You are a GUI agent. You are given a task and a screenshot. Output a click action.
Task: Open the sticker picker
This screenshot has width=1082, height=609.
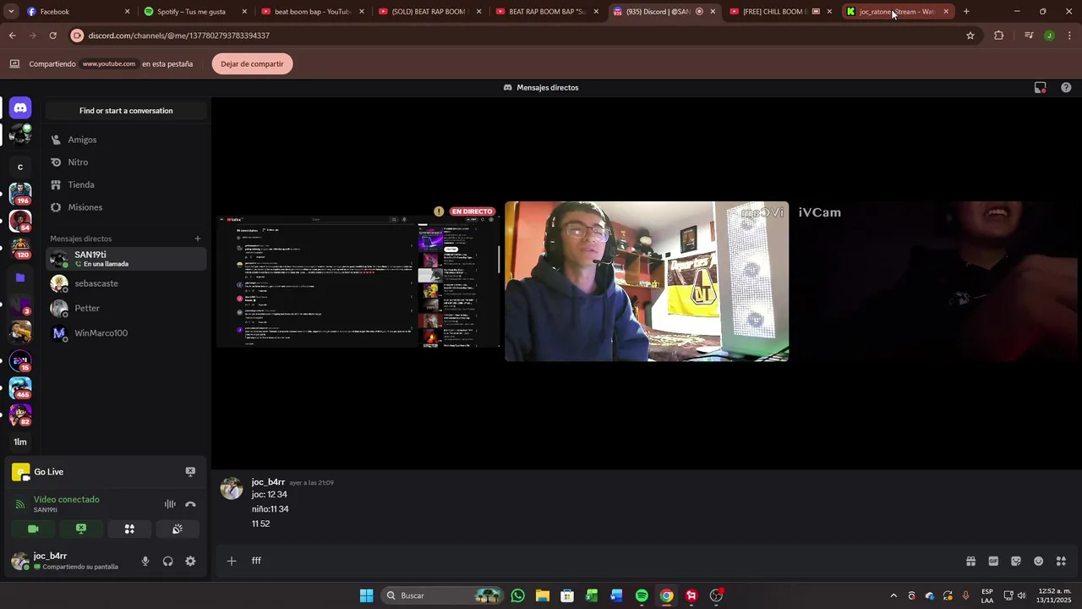(1016, 561)
